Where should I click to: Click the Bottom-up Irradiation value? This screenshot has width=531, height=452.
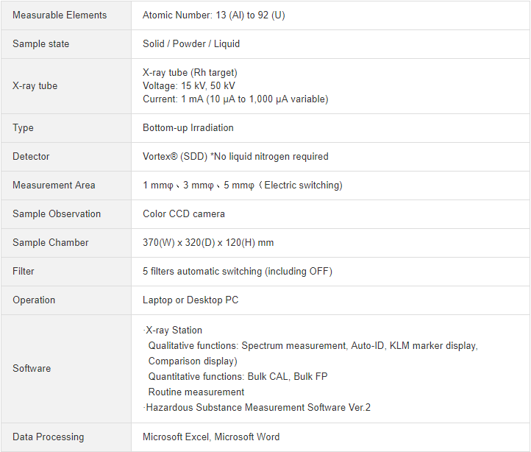(x=188, y=127)
